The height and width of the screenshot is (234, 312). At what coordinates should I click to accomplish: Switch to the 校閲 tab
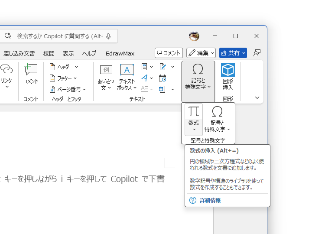(x=49, y=53)
